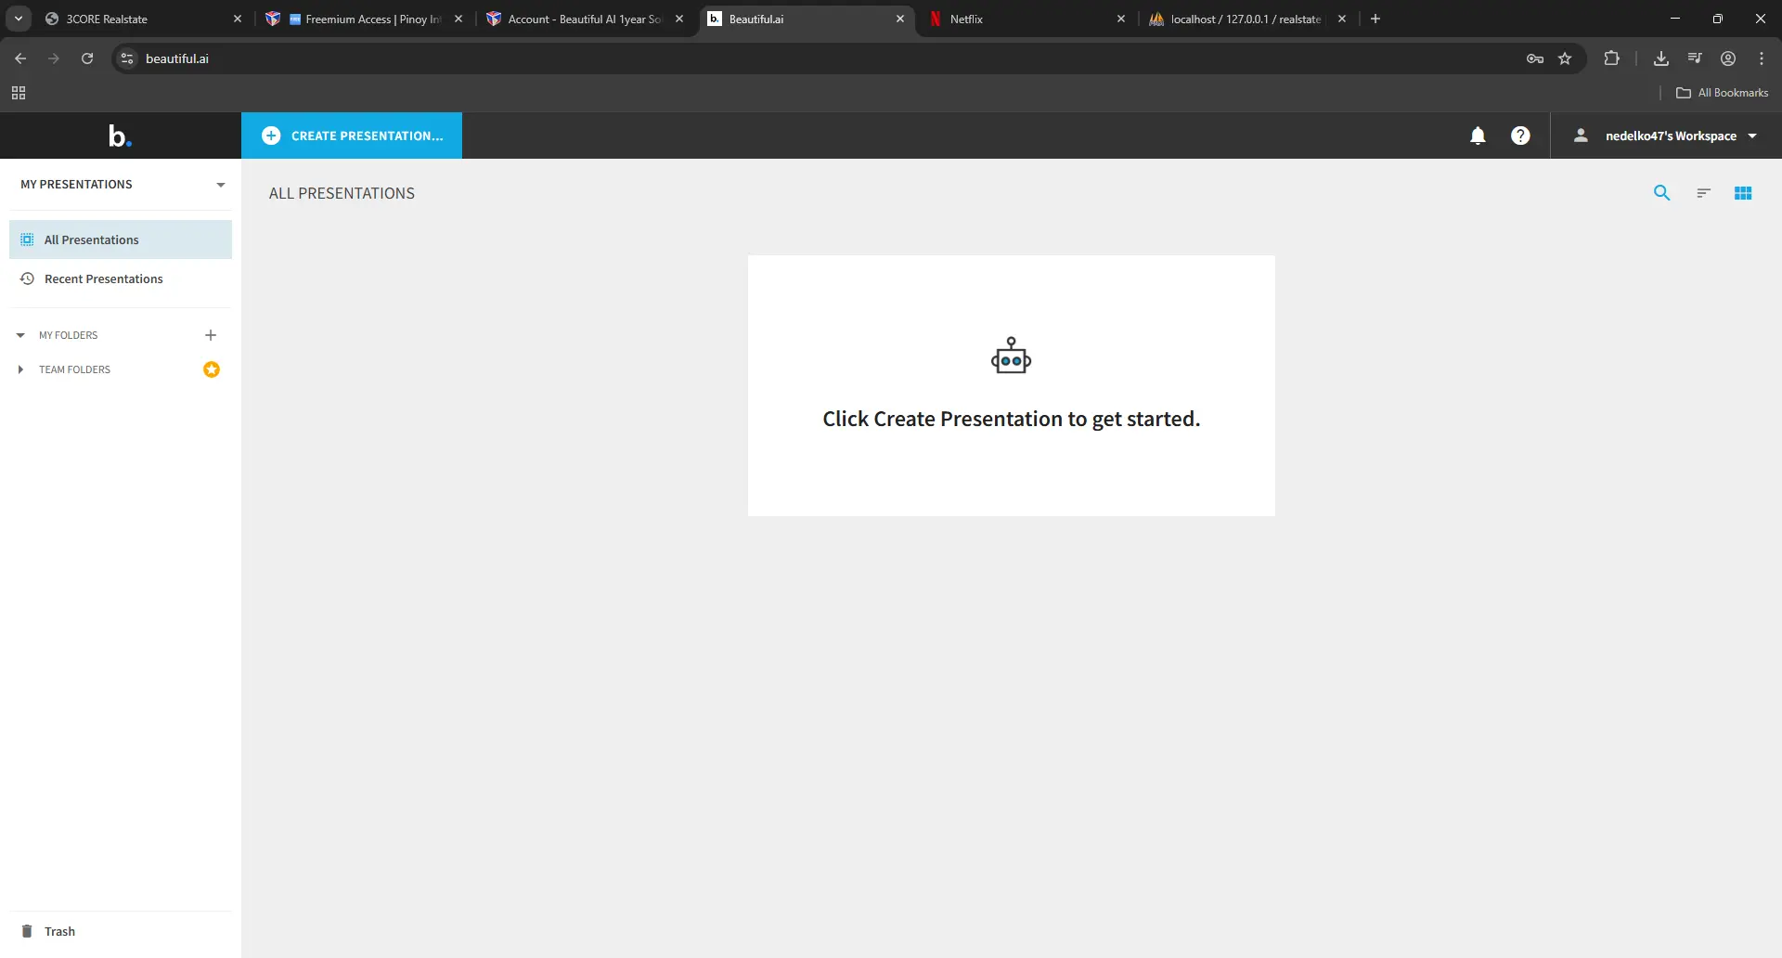Switch to the Account - Beautiful AI tab

585,19
